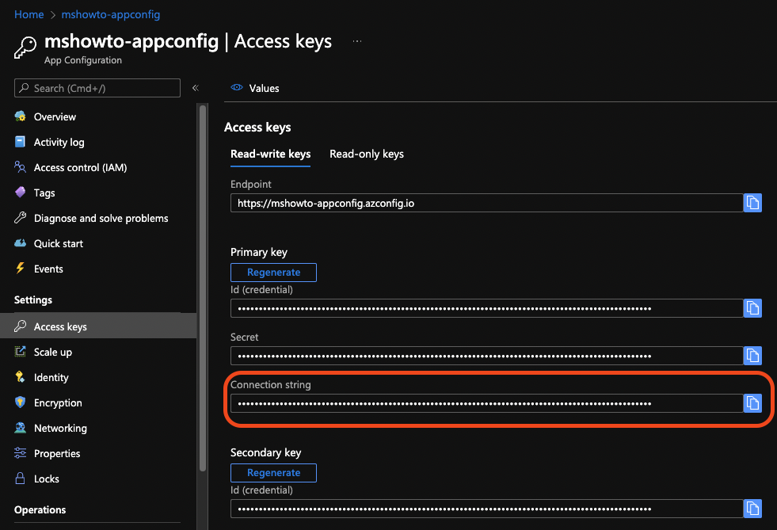Click the Networking icon

21,427
